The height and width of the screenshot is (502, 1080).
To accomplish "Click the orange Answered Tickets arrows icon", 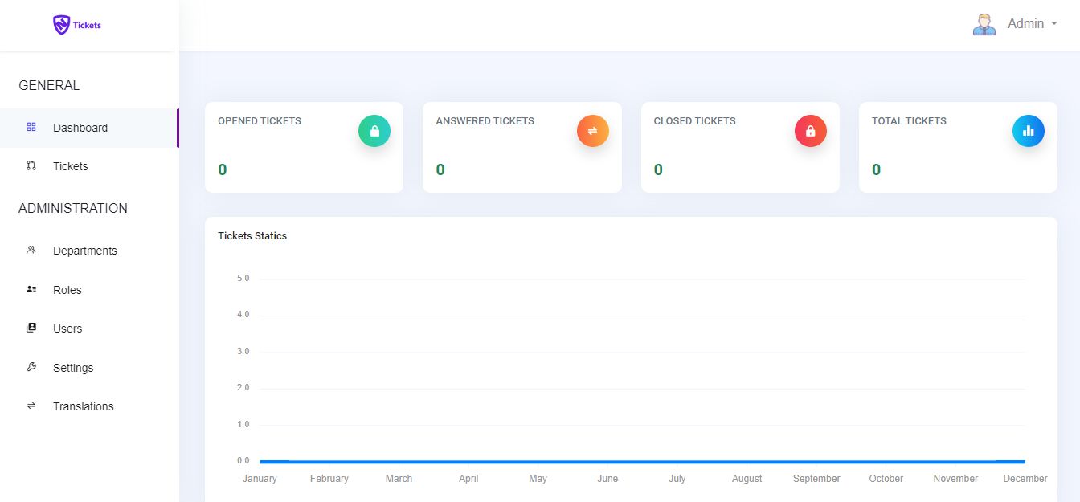I will coord(592,131).
